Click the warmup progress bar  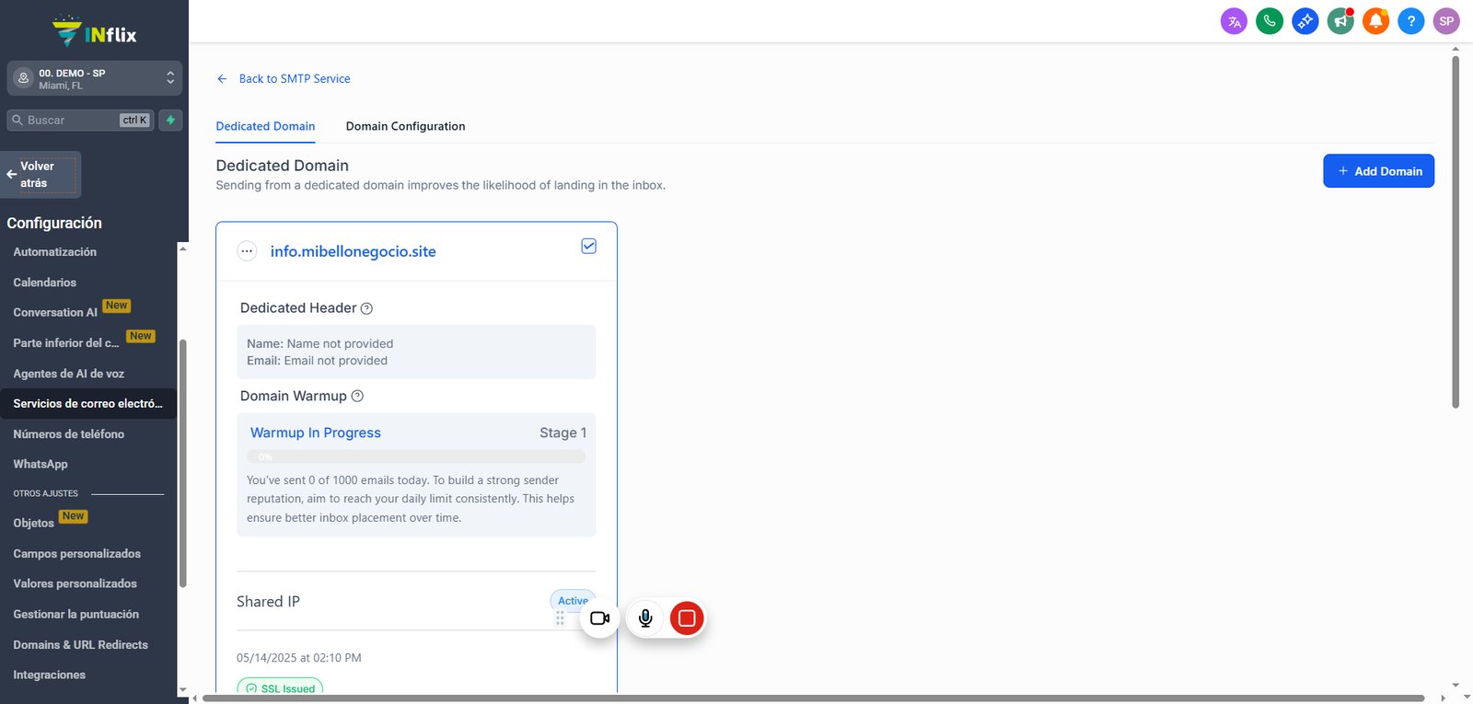(x=416, y=456)
